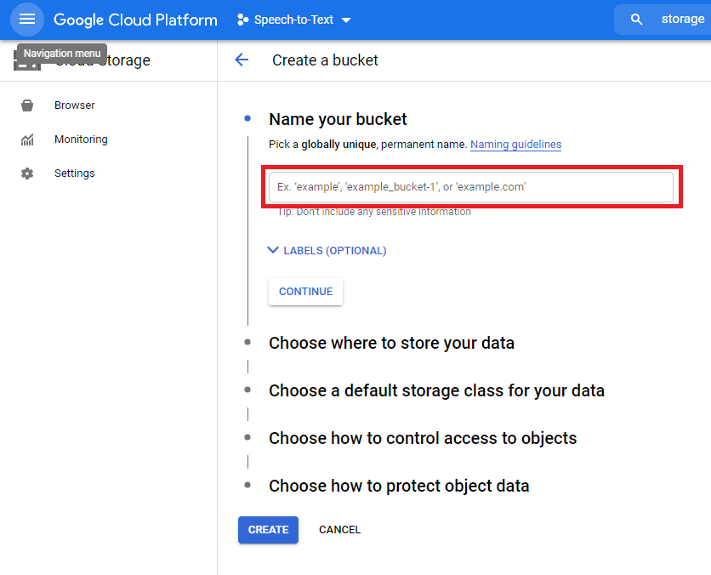Click the search magnifier icon
The image size is (711, 575).
tap(636, 20)
